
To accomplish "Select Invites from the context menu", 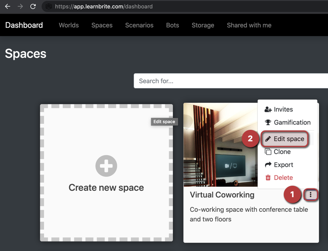I will 283,109.
